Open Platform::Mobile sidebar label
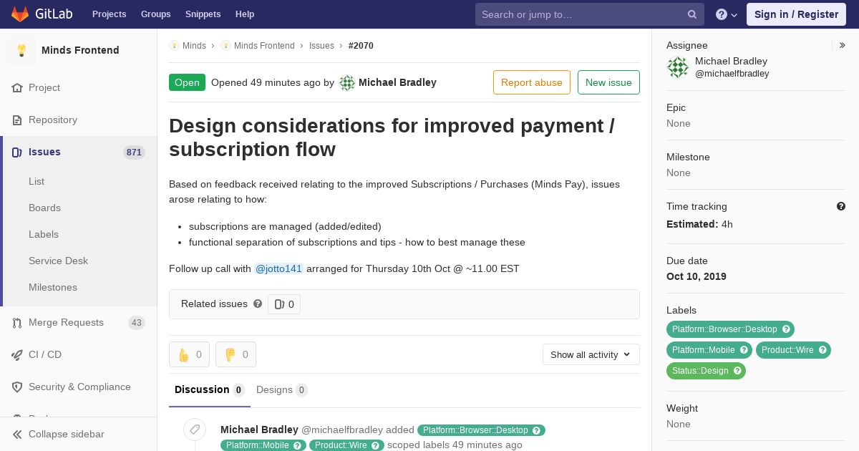Screen dimensions: 859x451 pos(704,350)
